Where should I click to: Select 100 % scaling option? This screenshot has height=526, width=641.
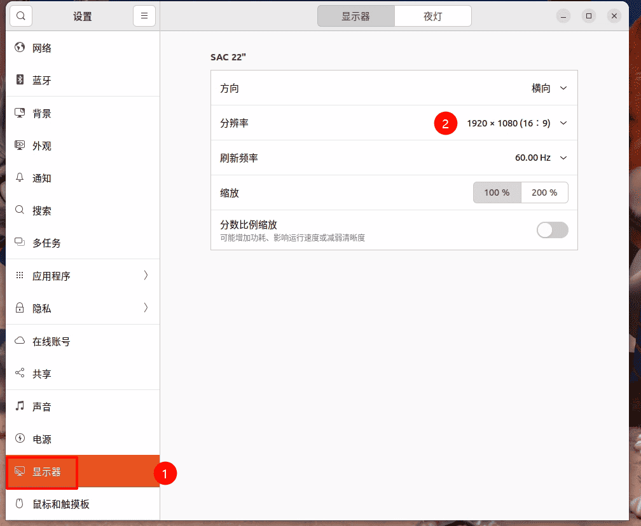(497, 192)
